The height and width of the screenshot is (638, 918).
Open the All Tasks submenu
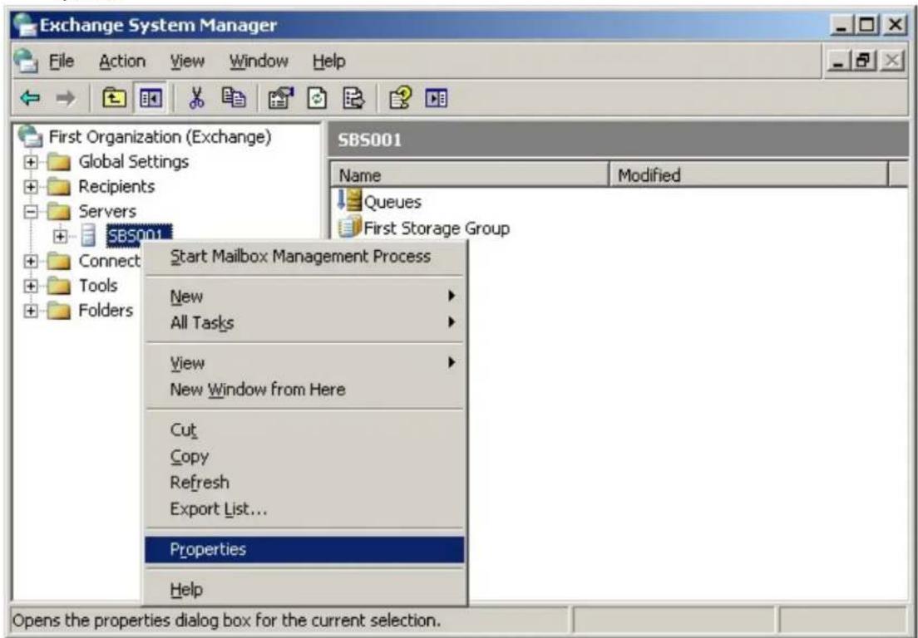click(x=304, y=322)
